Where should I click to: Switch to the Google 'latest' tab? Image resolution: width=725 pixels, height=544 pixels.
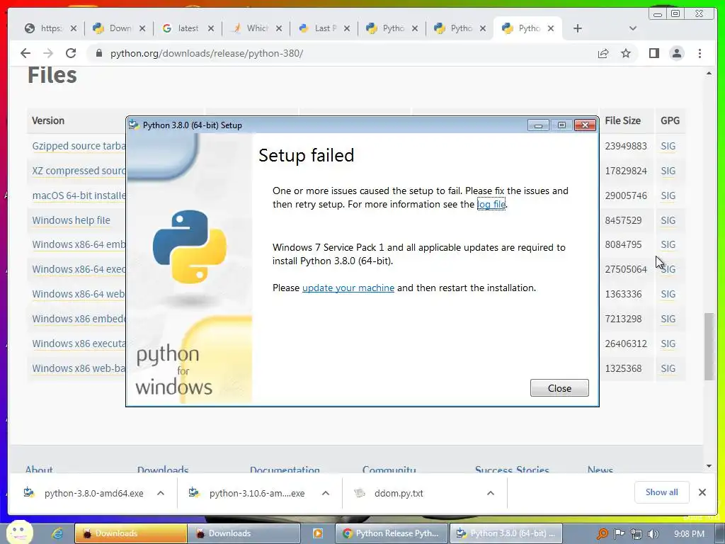pyautogui.click(x=188, y=28)
